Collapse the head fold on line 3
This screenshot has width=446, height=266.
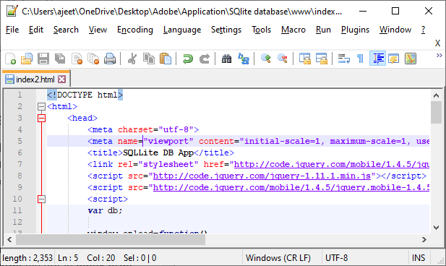click(41, 118)
